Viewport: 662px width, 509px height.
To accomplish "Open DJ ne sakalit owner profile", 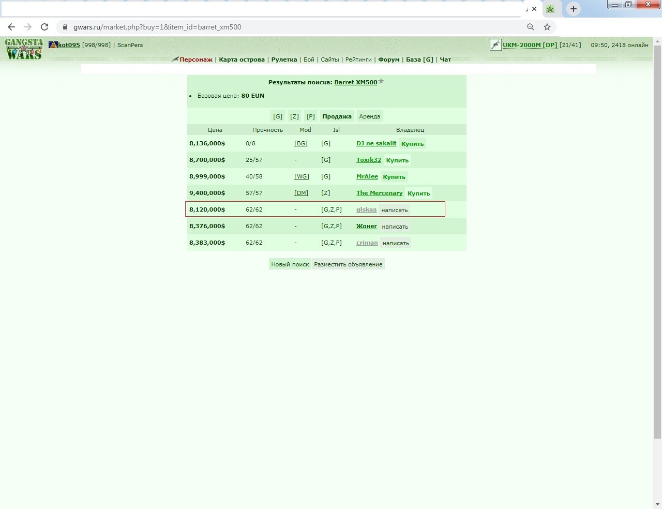I will [377, 143].
